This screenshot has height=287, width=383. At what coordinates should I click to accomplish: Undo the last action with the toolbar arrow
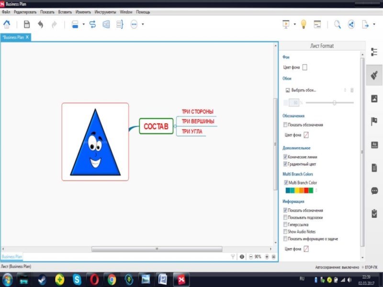click(x=41, y=24)
